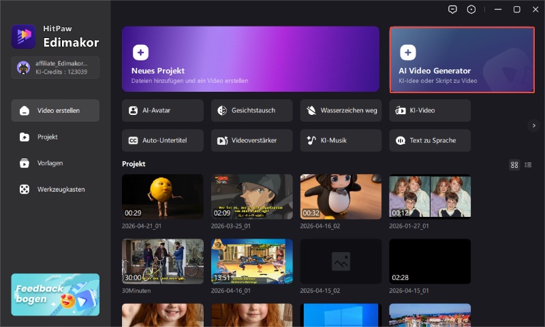The image size is (545, 327).
Task: Switch projects to grid view
Action: 514,165
